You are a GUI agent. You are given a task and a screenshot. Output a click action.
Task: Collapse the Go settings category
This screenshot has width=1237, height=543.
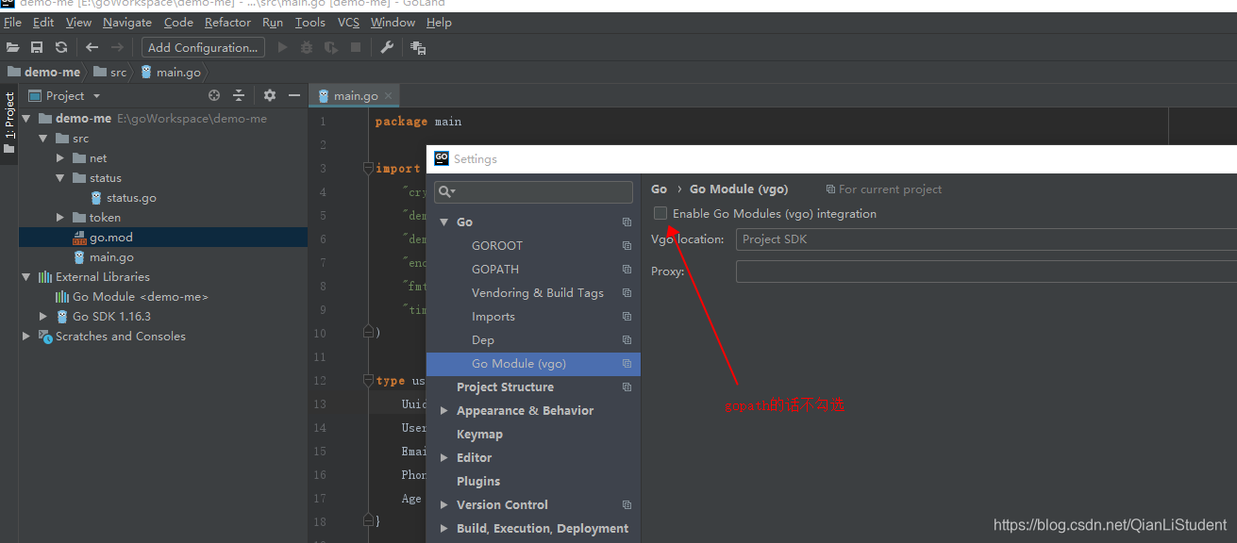(444, 222)
